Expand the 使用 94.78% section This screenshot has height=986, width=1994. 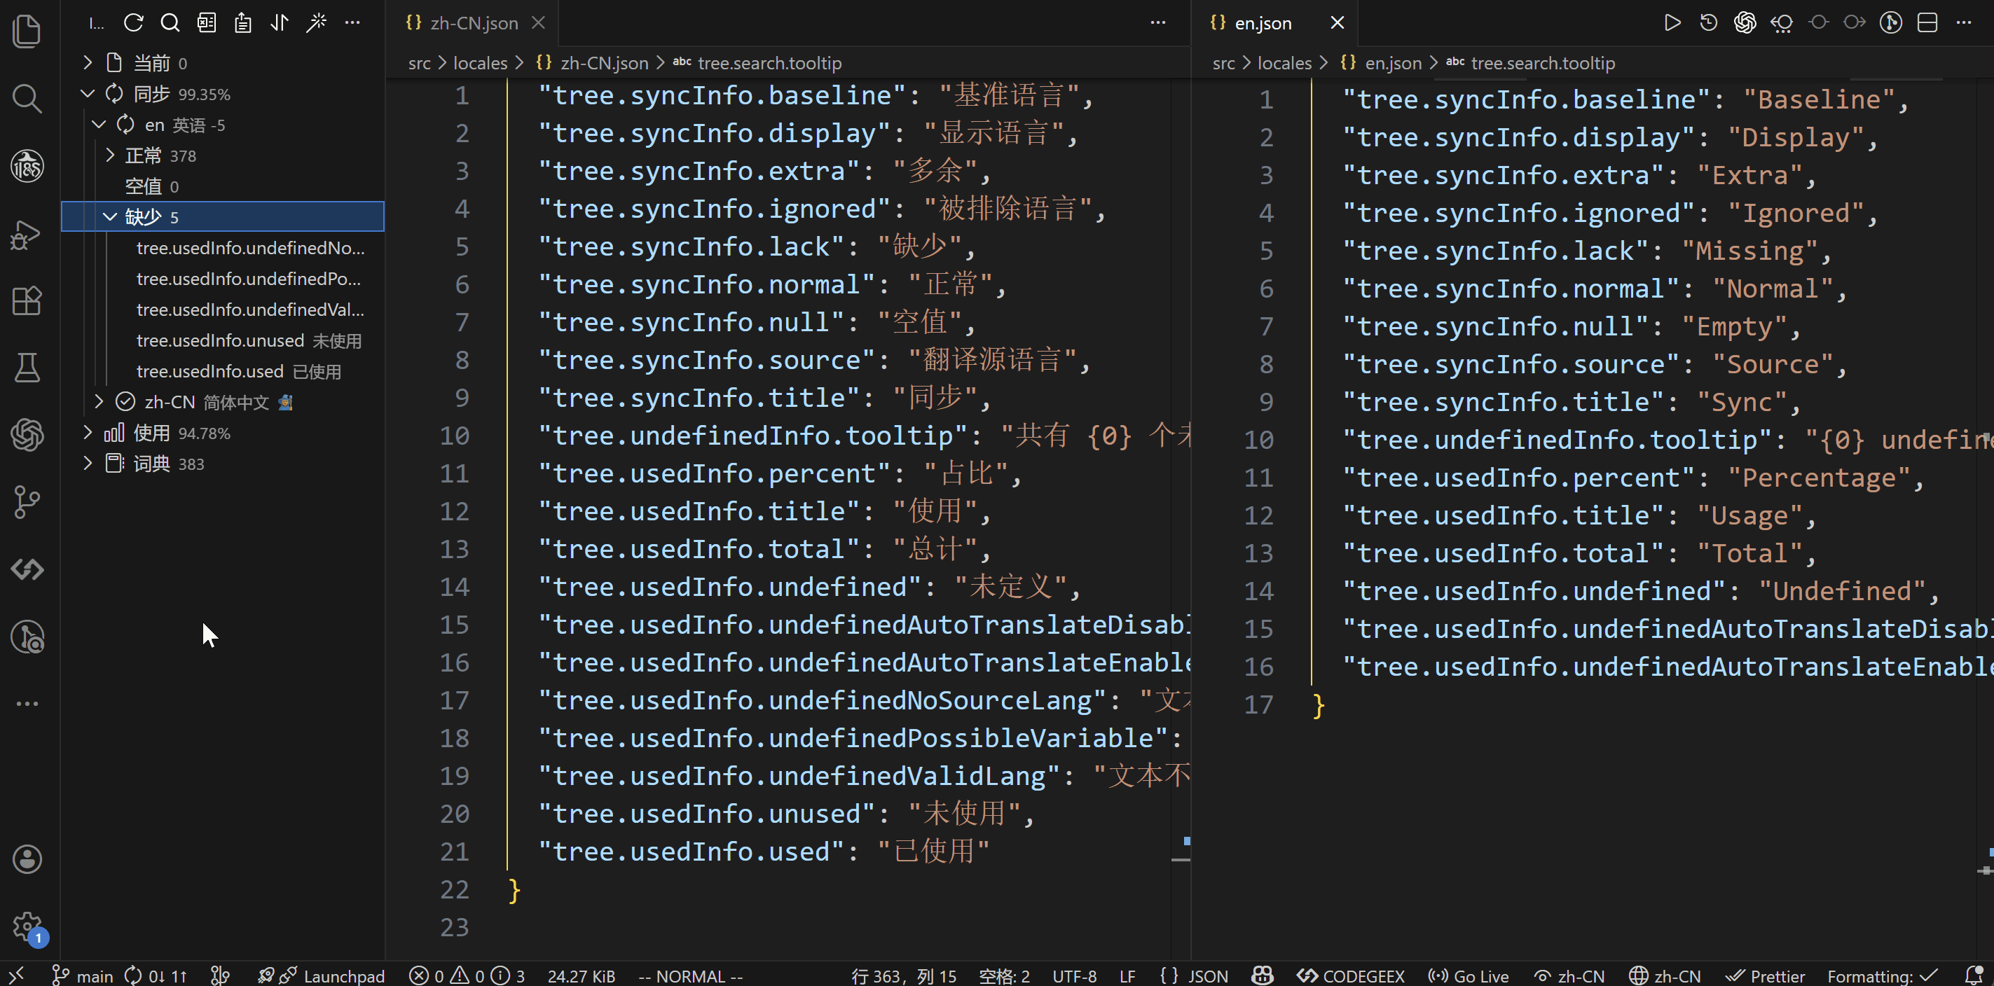(x=88, y=433)
